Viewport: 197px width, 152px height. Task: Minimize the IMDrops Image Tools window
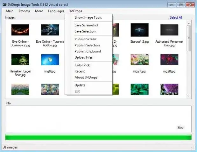[172, 5]
